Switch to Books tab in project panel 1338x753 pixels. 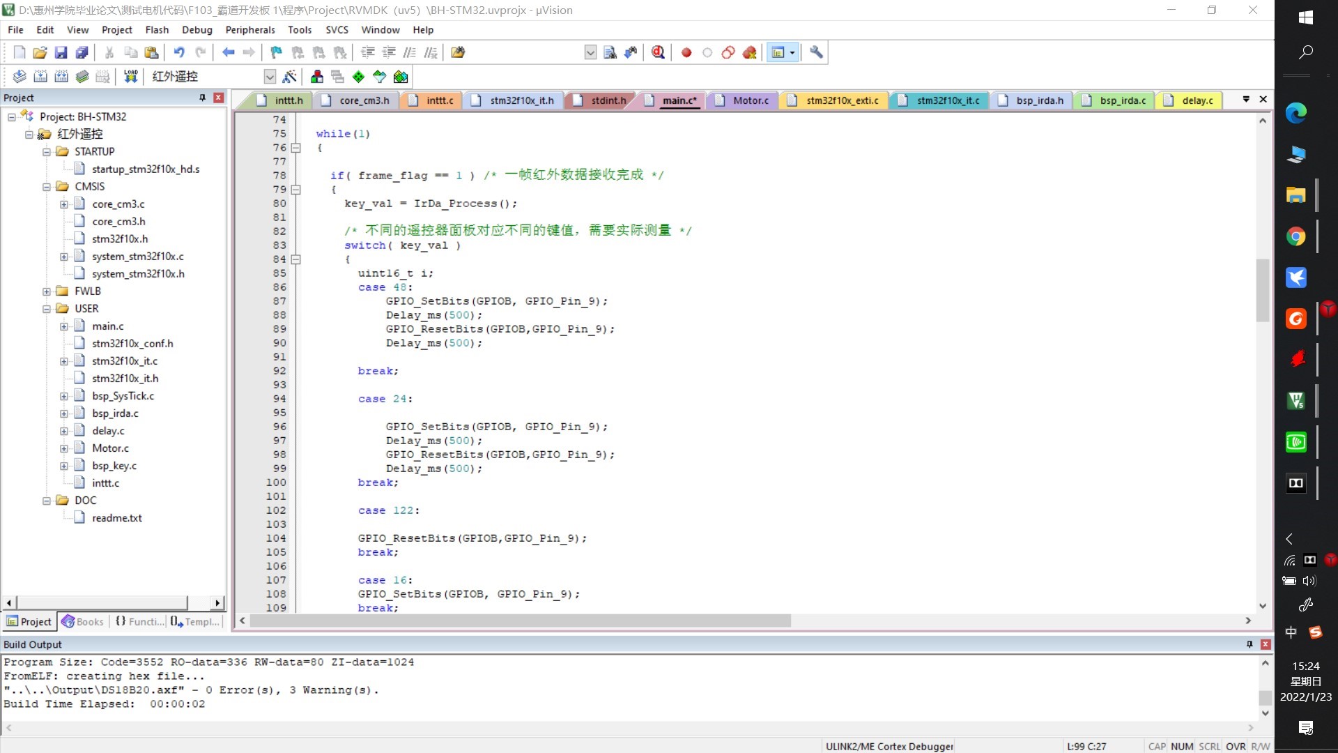click(83, 622)
